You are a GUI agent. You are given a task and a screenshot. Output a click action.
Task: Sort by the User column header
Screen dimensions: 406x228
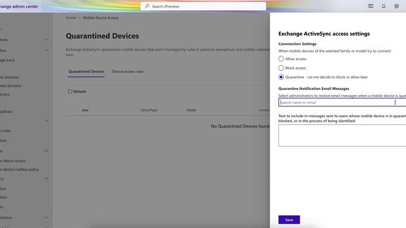pos(85,110)
